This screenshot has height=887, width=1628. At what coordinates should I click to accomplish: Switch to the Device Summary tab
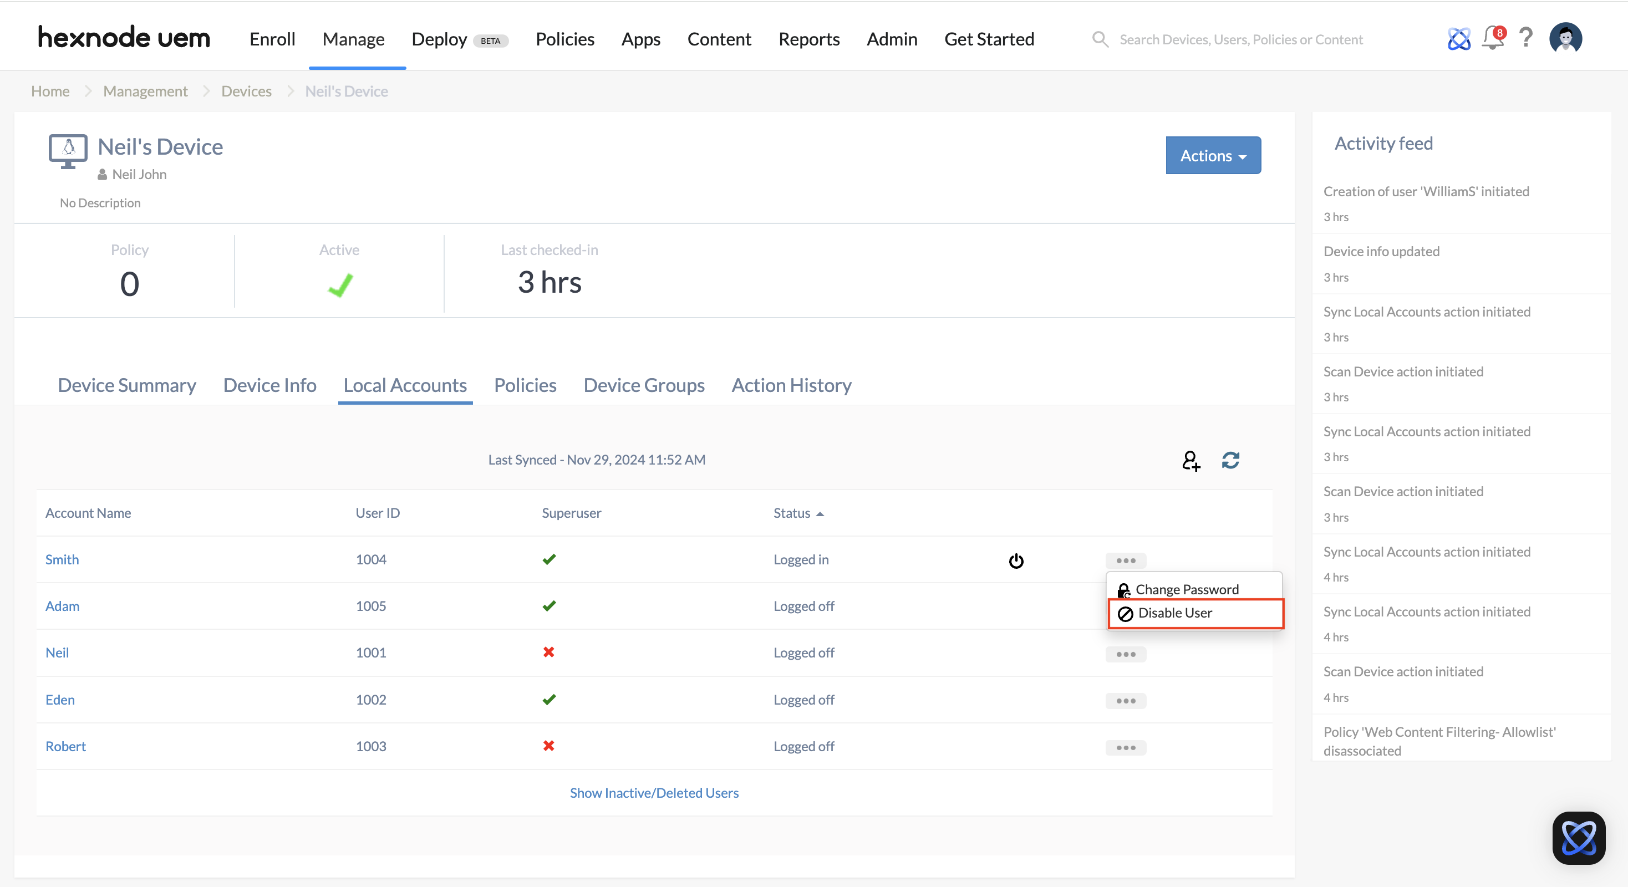(126, 385)
